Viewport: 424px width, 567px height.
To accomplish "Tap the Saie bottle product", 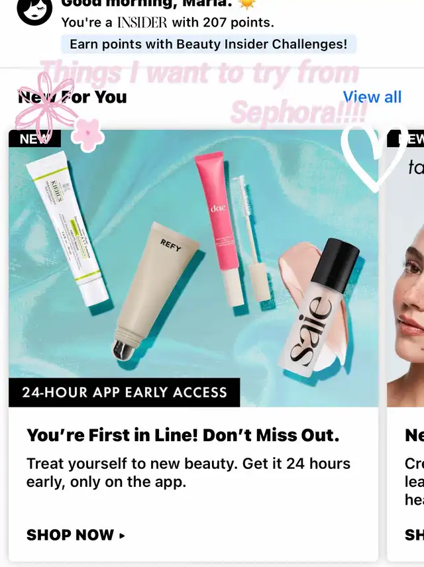I will tap(319, 307).
